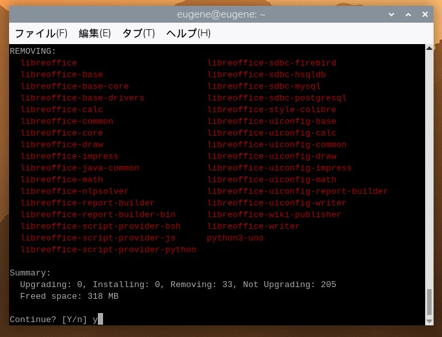Click the package libreoffice-base-core

pos(75,86)
